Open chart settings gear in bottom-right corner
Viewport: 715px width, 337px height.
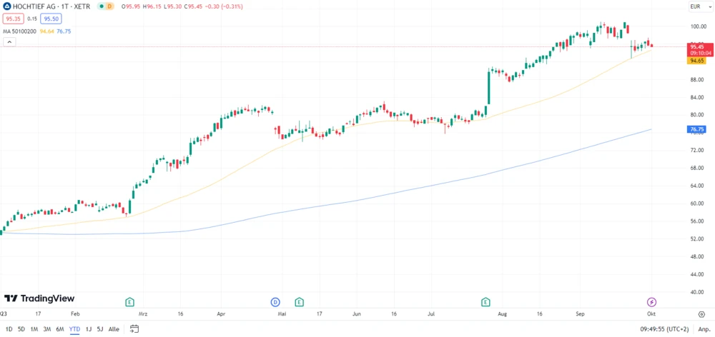click(701, 313)
